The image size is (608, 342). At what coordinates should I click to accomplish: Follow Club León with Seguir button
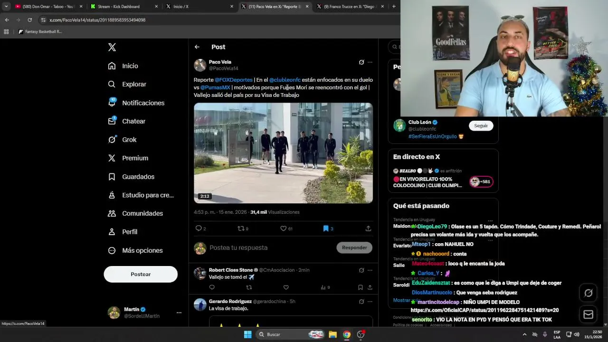point(481,125)
